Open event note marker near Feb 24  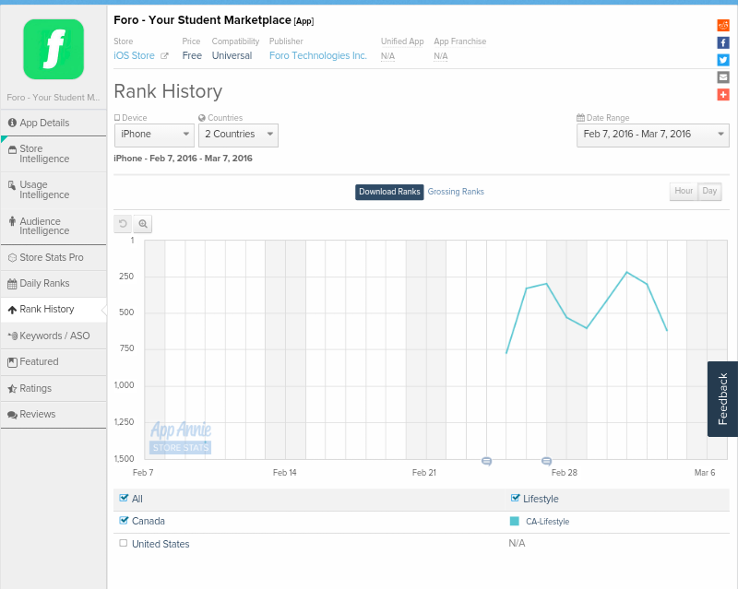487,461
